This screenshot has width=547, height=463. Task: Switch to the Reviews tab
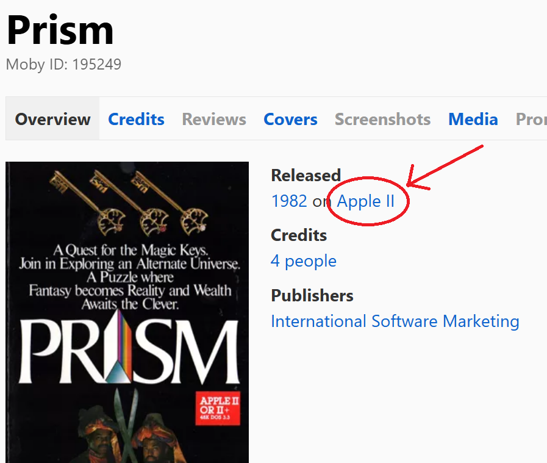pos(214,120)
